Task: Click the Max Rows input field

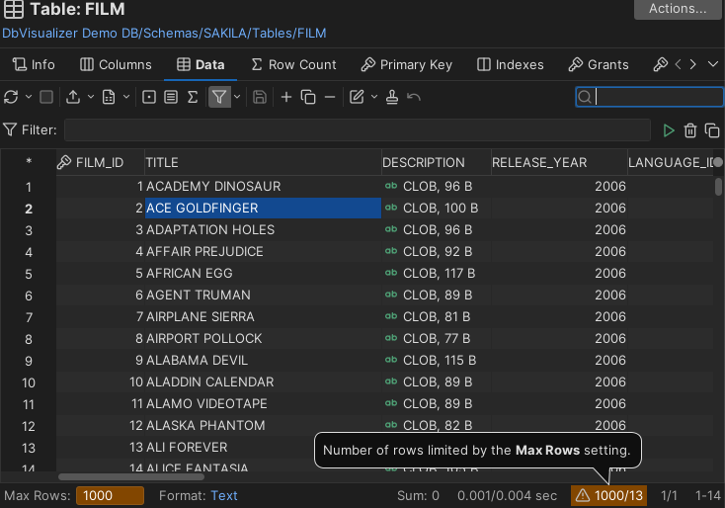Action: tap(110, 495)
